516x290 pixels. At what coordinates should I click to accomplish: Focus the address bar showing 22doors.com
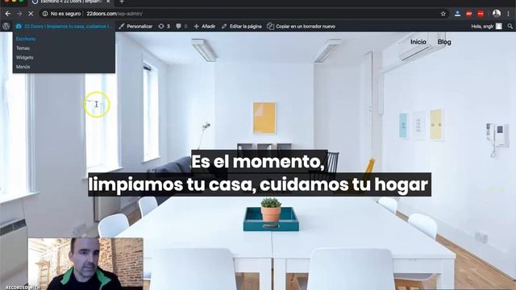pos(243,14)
